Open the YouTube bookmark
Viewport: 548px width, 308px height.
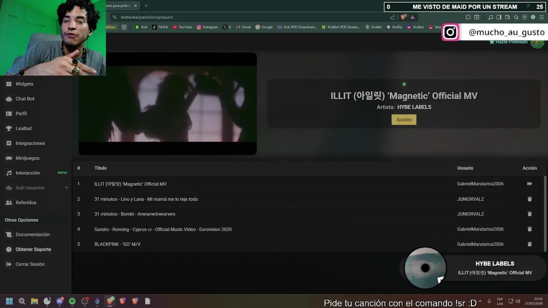point(182,27)
